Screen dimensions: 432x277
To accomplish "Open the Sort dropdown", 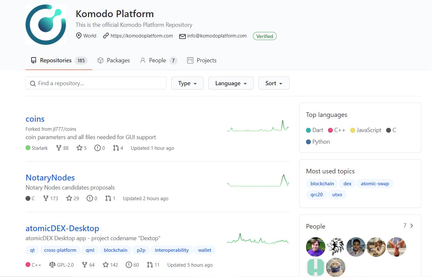I will point(274,83).
